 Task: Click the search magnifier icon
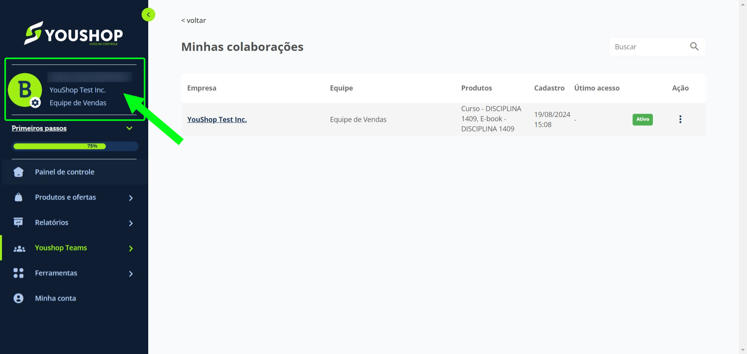tap(694, 47)
